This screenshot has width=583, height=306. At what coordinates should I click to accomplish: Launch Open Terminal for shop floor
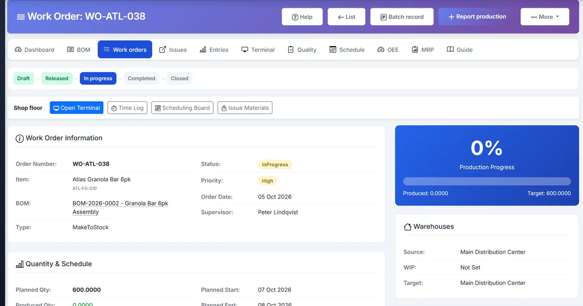[x=76, y=108]
